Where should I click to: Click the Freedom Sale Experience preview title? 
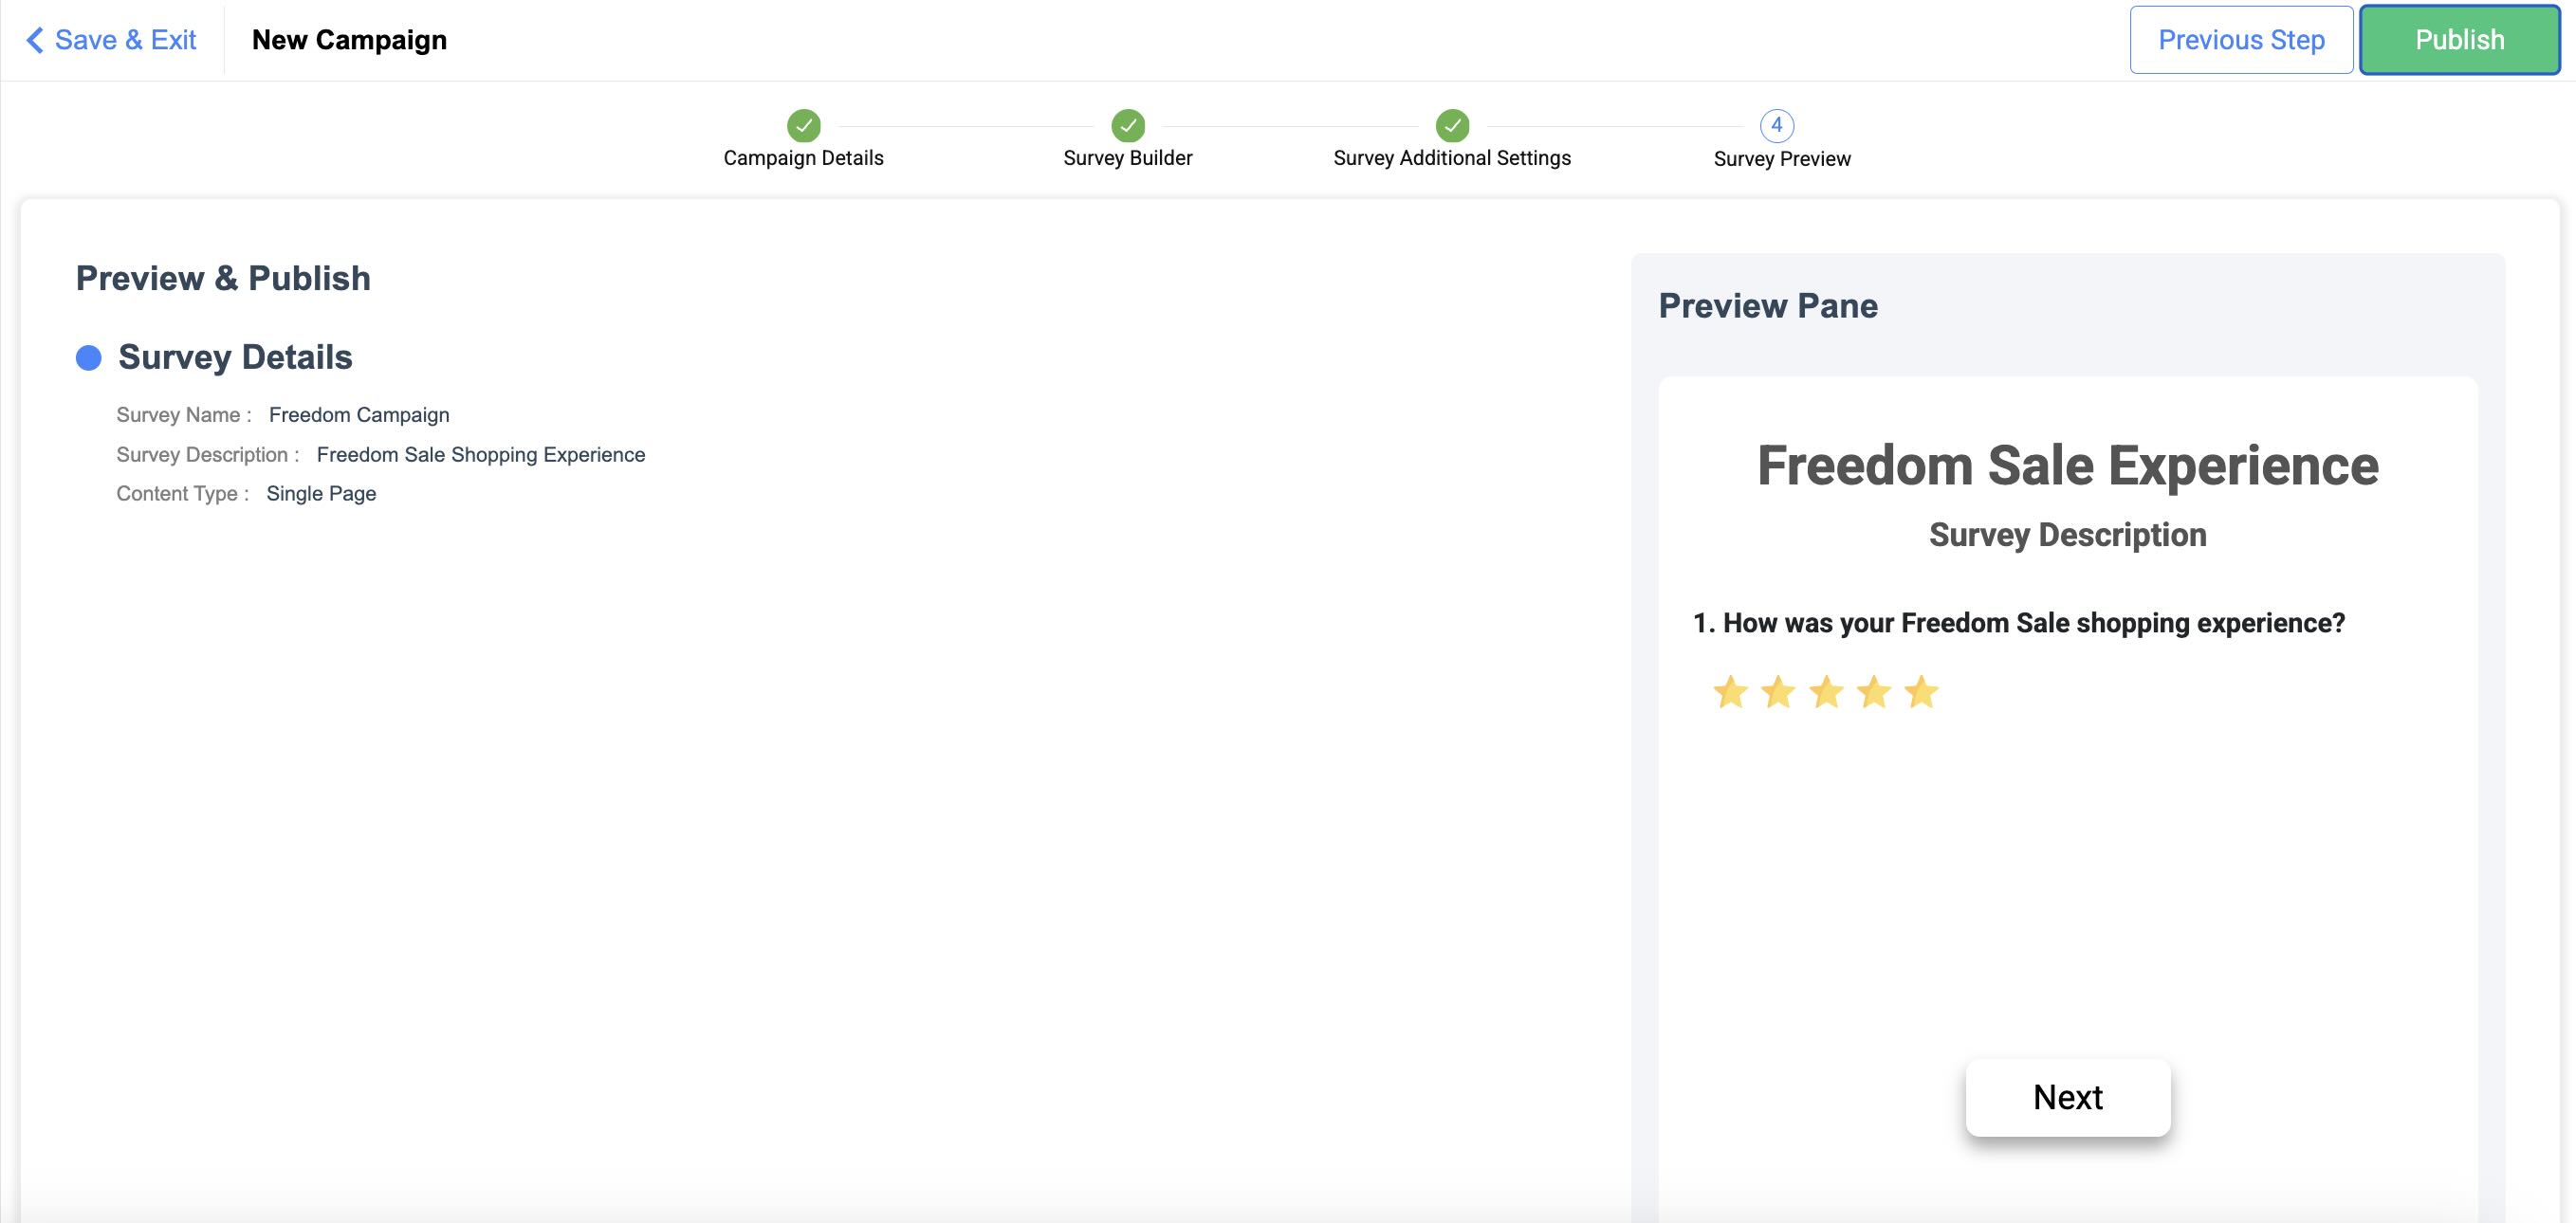coord(2067,465)
